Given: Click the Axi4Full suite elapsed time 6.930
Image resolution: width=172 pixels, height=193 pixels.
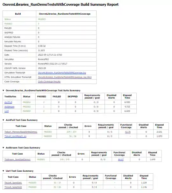Looking at the screenshot, I should point(127,102).
